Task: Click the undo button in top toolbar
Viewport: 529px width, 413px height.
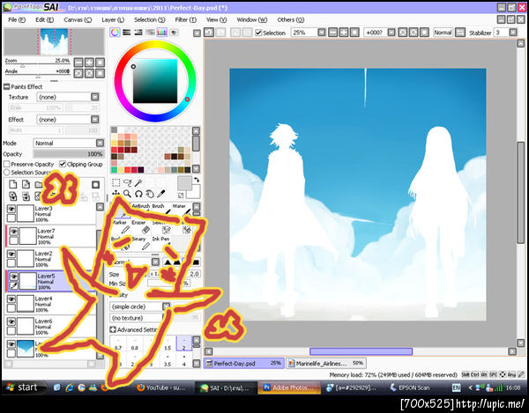Action: [209, 33]
